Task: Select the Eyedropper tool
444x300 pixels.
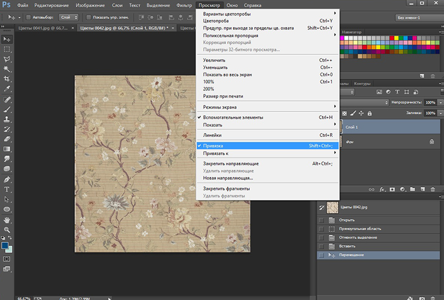Action: click(x=7, y=89)
